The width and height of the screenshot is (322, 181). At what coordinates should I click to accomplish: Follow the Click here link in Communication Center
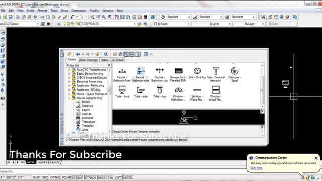click(x=256, y=168)
